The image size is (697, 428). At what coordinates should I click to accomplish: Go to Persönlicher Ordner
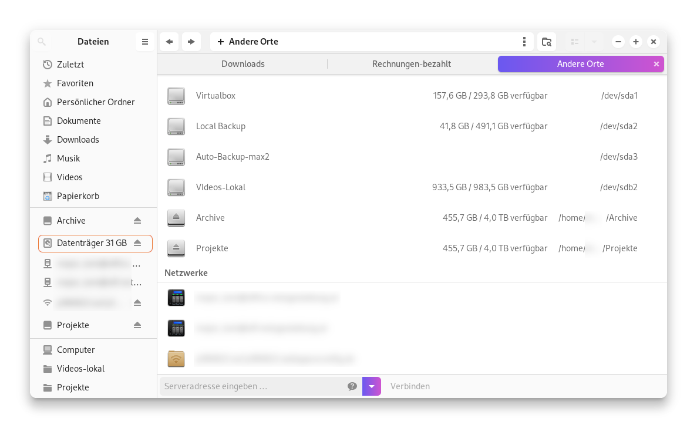coord(93,102)
